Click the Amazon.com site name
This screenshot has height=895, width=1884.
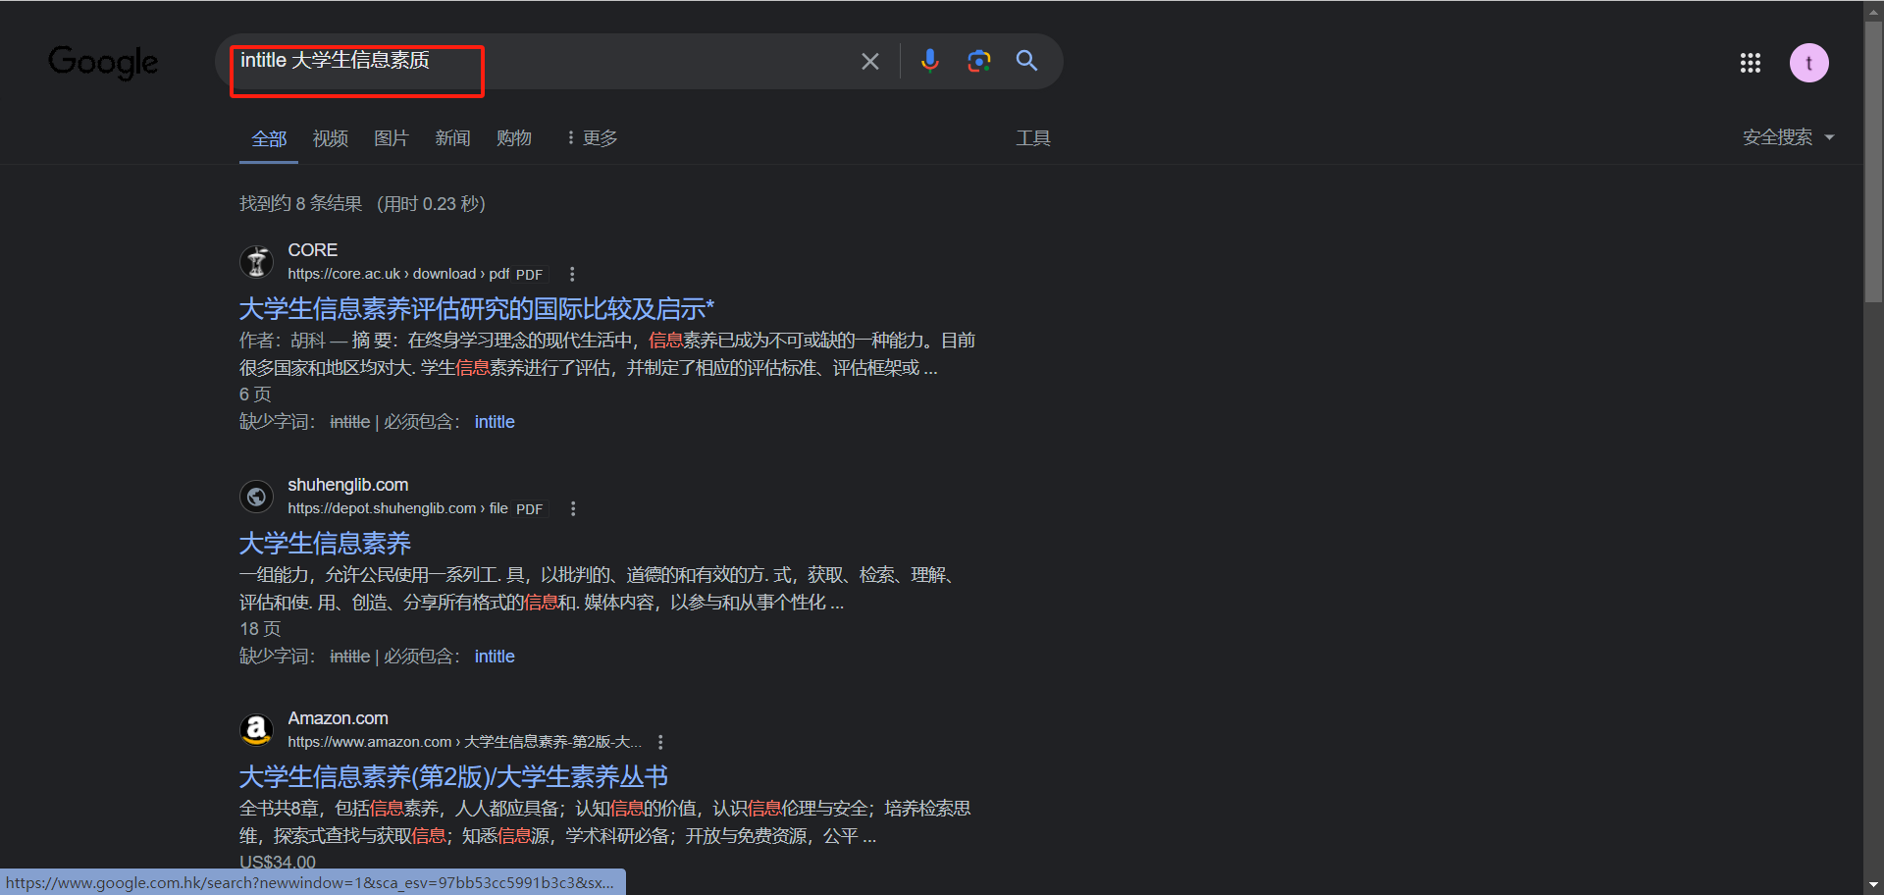click(338, 718)
